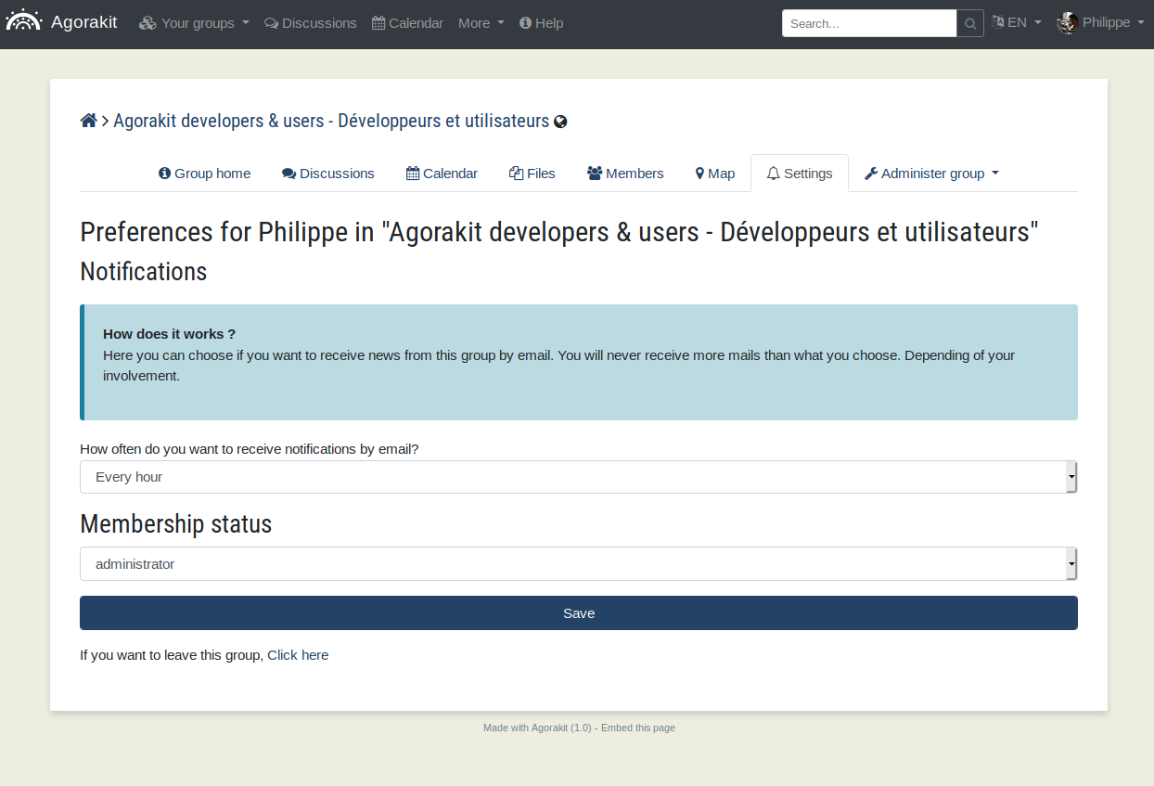Expand the Your groups dropdown

coord(195,23)
